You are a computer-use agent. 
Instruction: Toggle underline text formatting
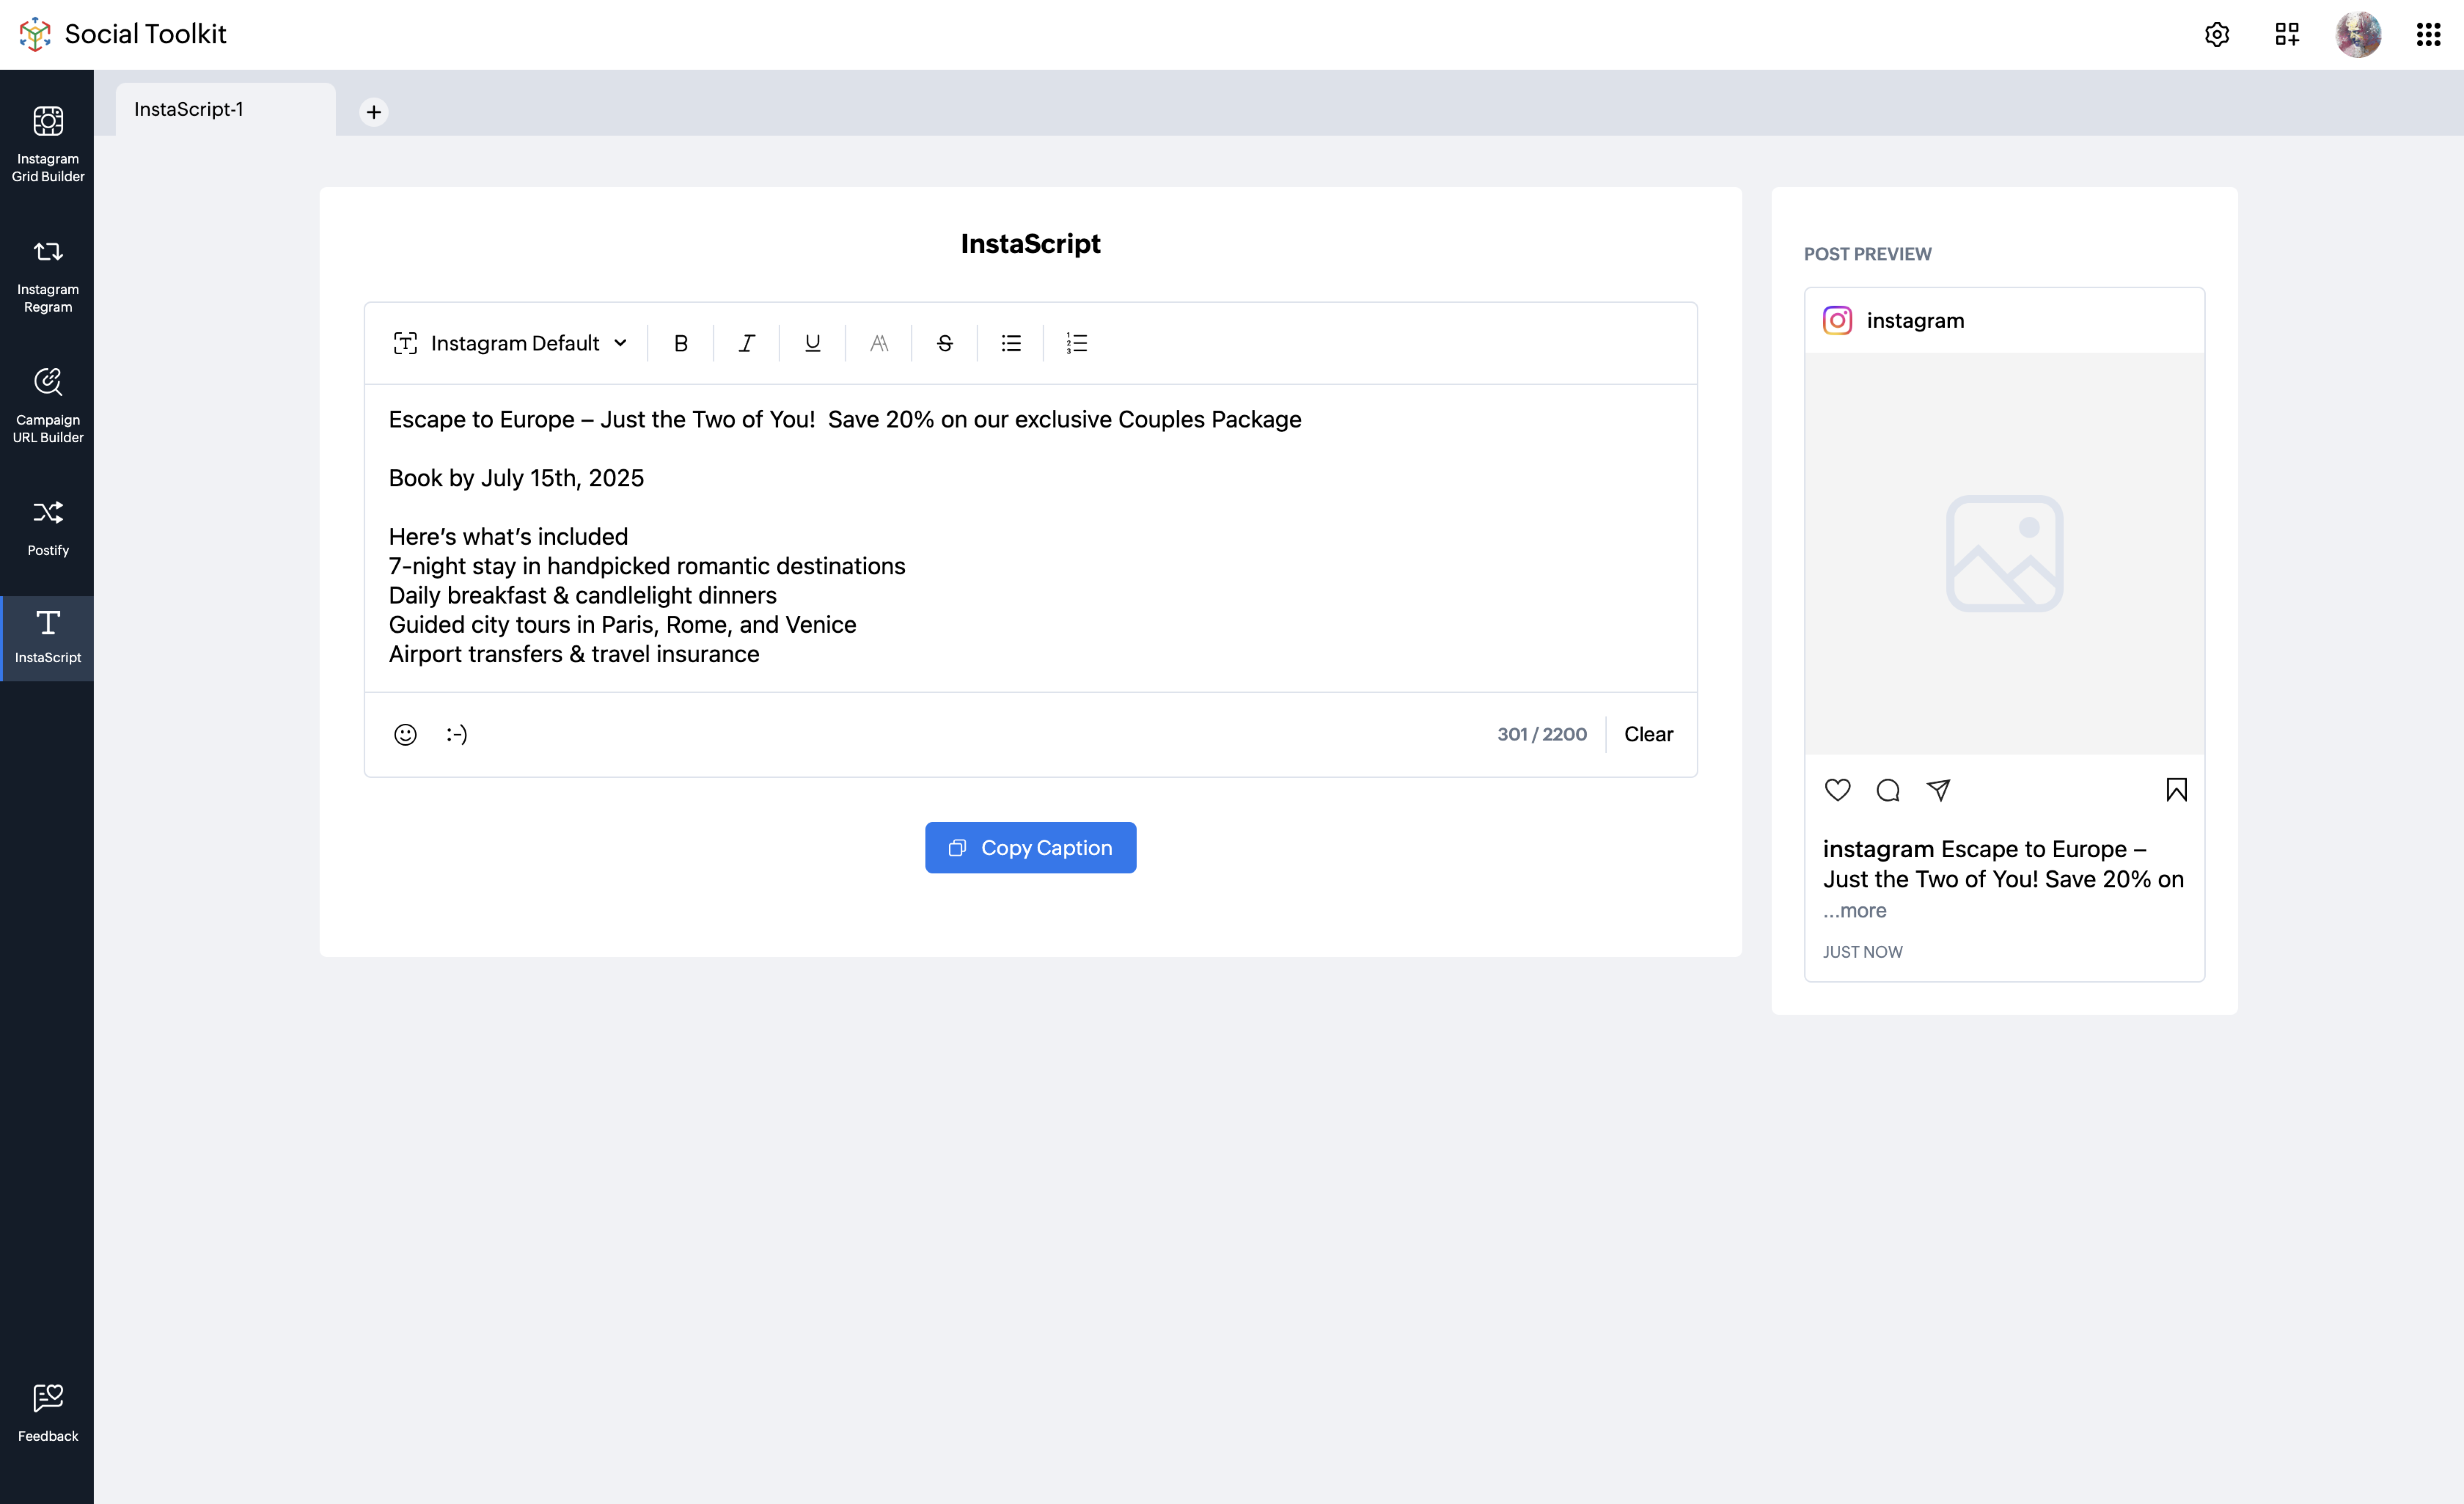point(812,343)
